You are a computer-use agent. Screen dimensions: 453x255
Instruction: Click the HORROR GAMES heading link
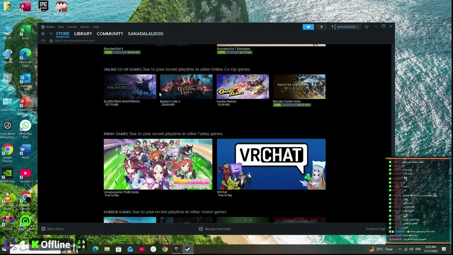click(x=117, y=212)
